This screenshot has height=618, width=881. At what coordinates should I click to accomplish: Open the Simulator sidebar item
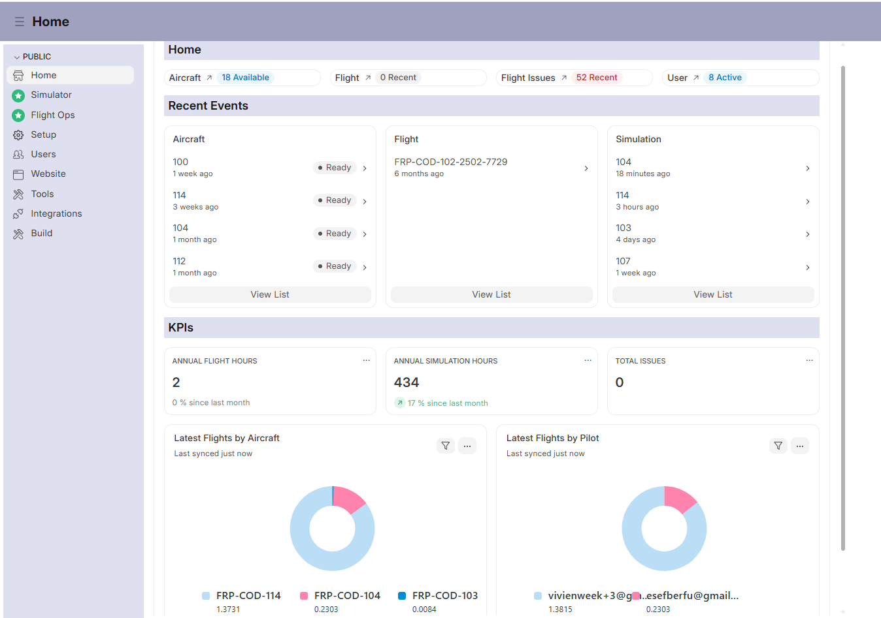click(51, 95)
